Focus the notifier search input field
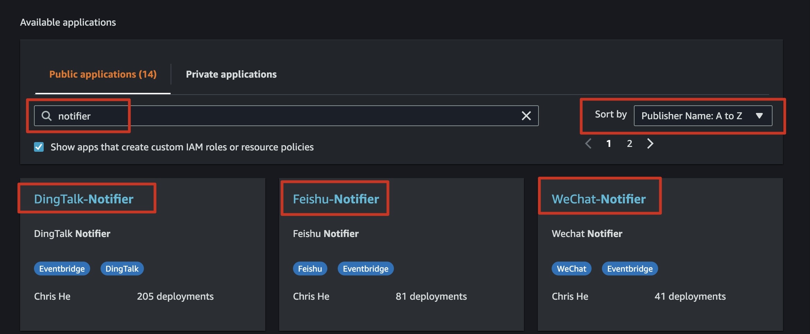810x334 pixels. pos(286,116)
